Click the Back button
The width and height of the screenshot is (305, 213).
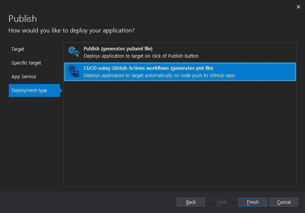[x=191, y=202]
